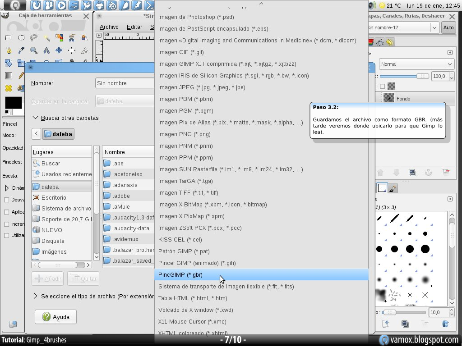The image size is (462, 347).
Task: Pick the Fuzzy Select magic wand tool
Action: (x=46, y=38)
